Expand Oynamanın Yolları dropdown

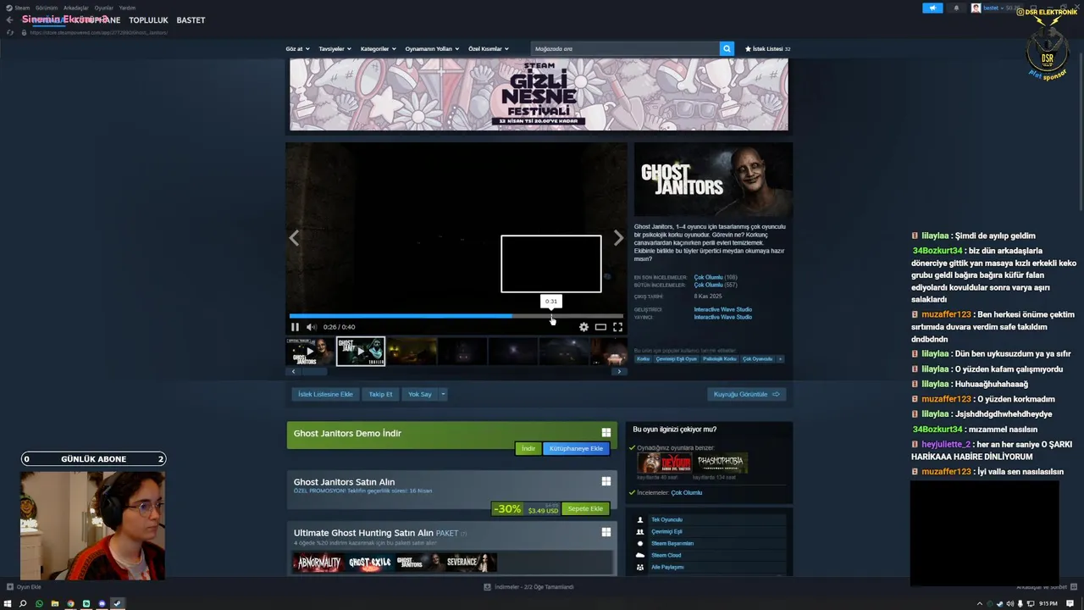(x=432, y=49)
